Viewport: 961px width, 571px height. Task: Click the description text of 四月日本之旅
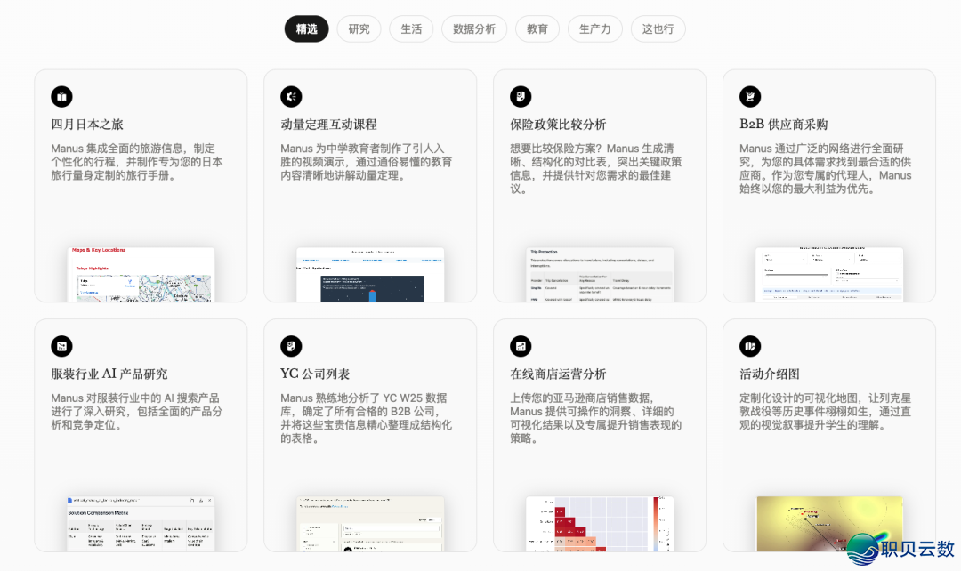pos(137,162)
